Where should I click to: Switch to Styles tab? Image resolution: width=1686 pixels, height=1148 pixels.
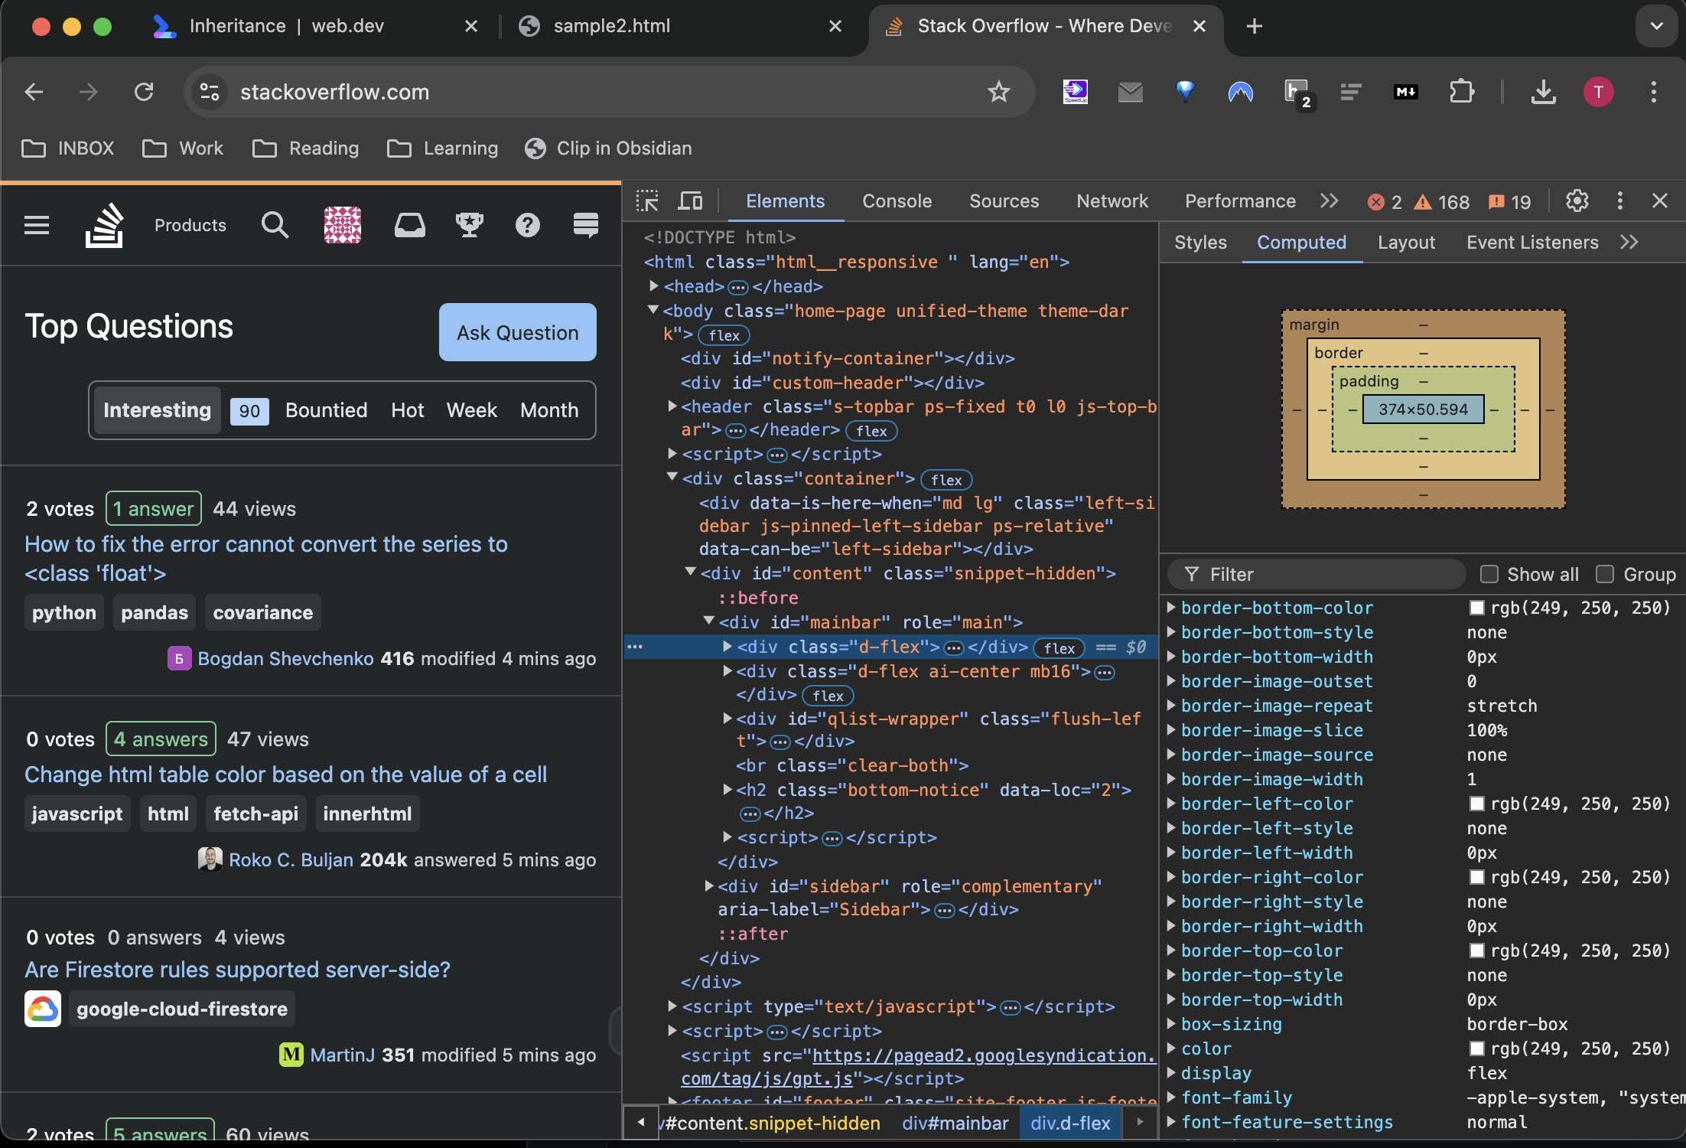point(1200,243)
